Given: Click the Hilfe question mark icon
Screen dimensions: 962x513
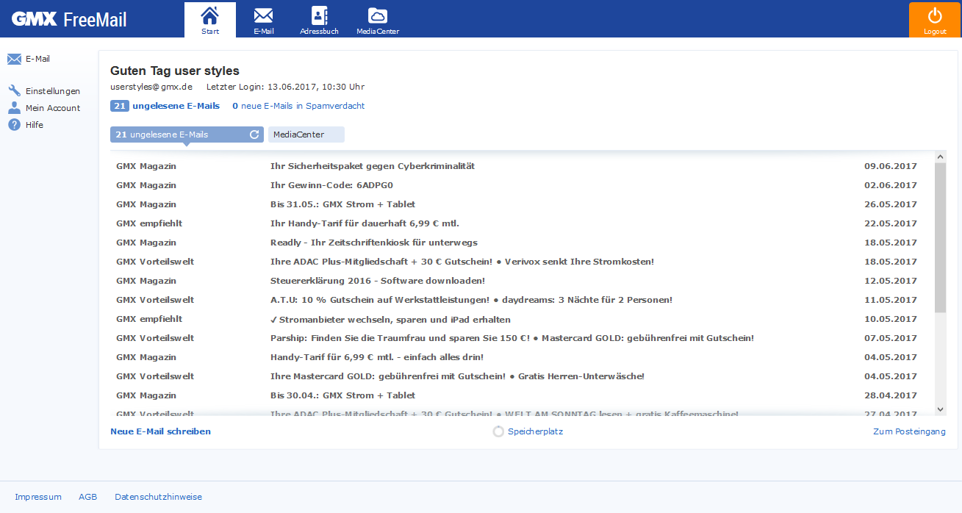Looking at the screenshot, I should [14, 125].
